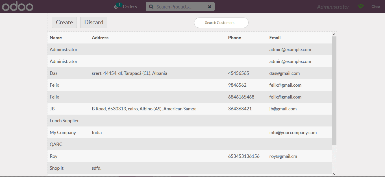
Task: Click the Odoo logo
Action: [18, 6]
